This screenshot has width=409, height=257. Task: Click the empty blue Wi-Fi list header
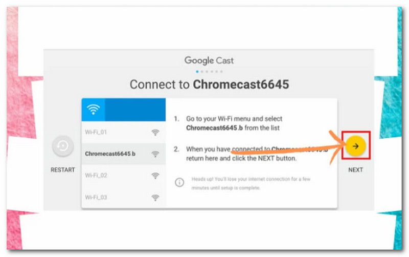(x=135, y=110)
